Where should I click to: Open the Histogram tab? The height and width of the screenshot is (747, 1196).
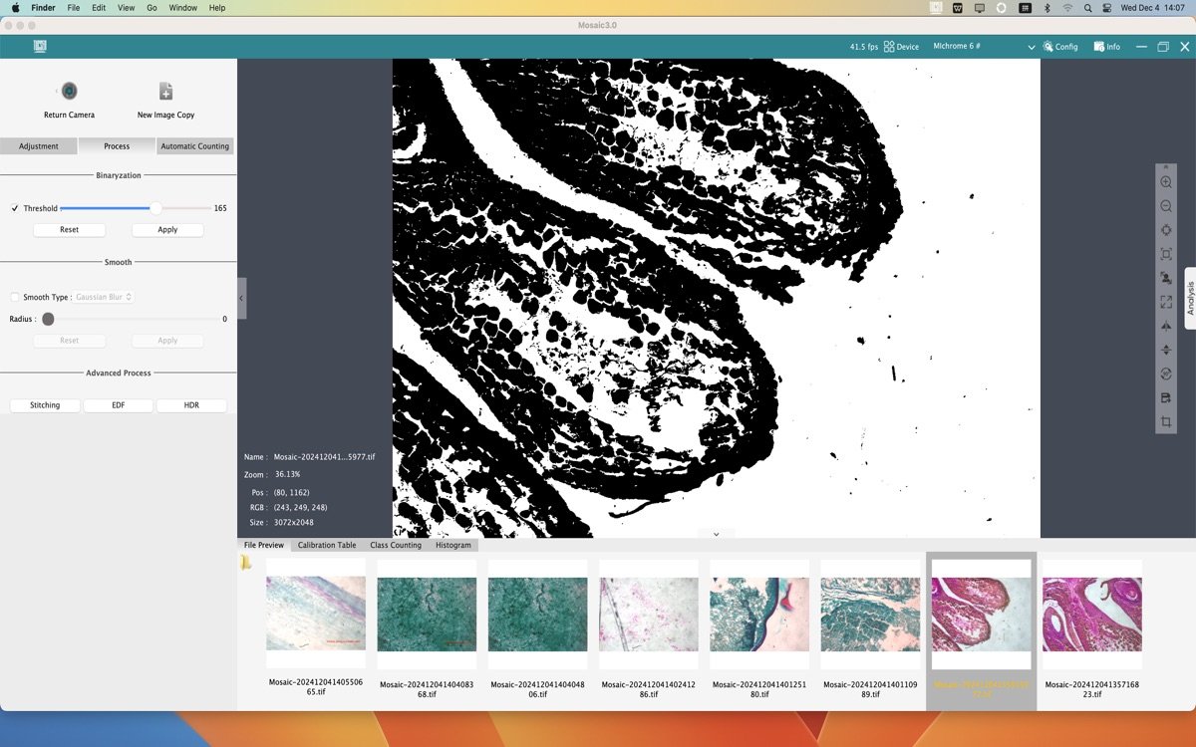[x=452, y=545]
